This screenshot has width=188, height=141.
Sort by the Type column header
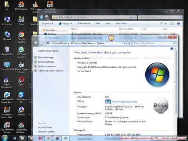coord(143,29)
